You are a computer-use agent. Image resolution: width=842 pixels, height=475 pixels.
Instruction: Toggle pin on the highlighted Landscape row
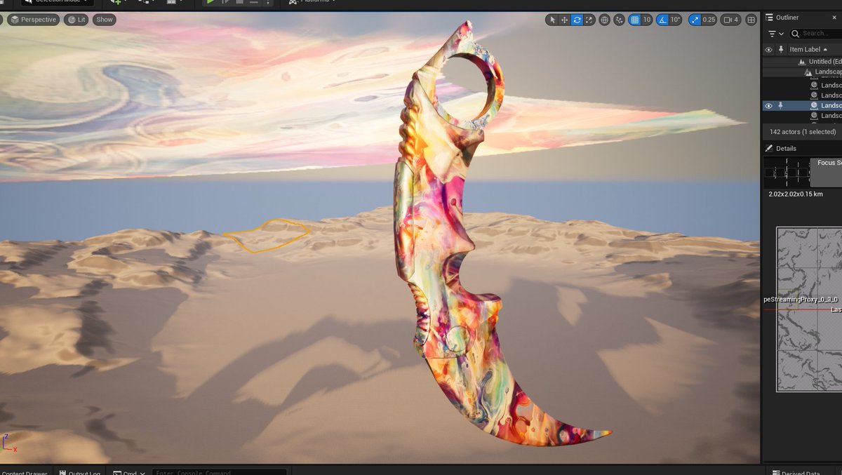tap(780, 106)
